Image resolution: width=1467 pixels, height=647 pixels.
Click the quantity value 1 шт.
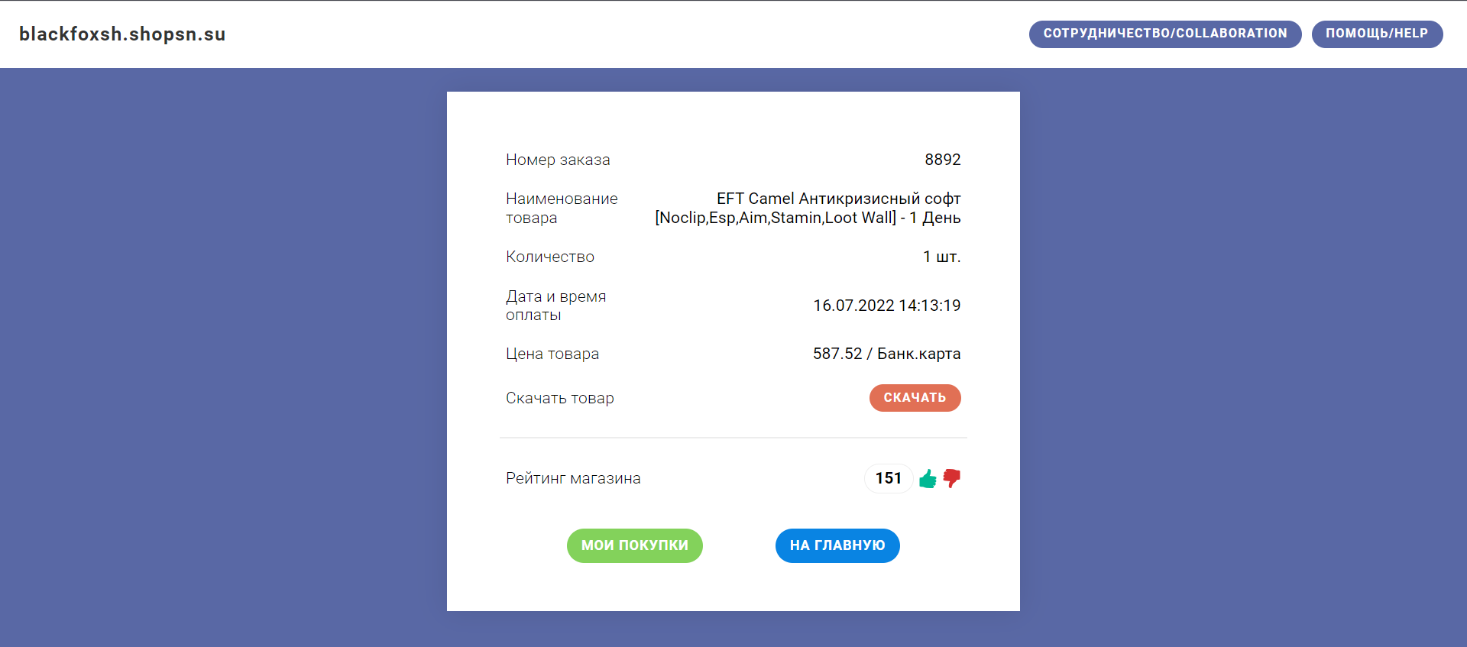[941, 257]
